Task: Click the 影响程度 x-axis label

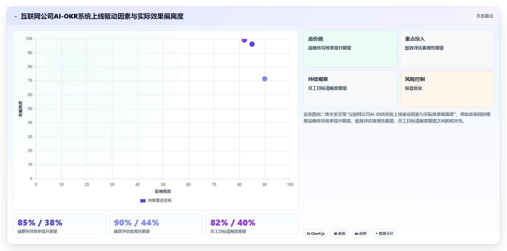Action: [163, 192]
